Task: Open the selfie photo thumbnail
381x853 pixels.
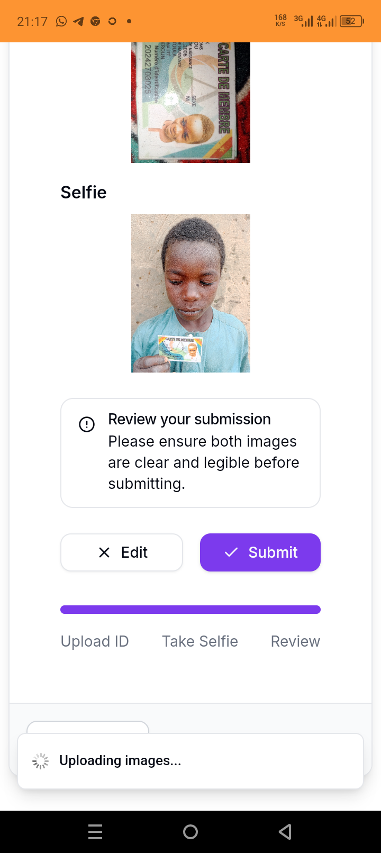Action: (190, 293)
